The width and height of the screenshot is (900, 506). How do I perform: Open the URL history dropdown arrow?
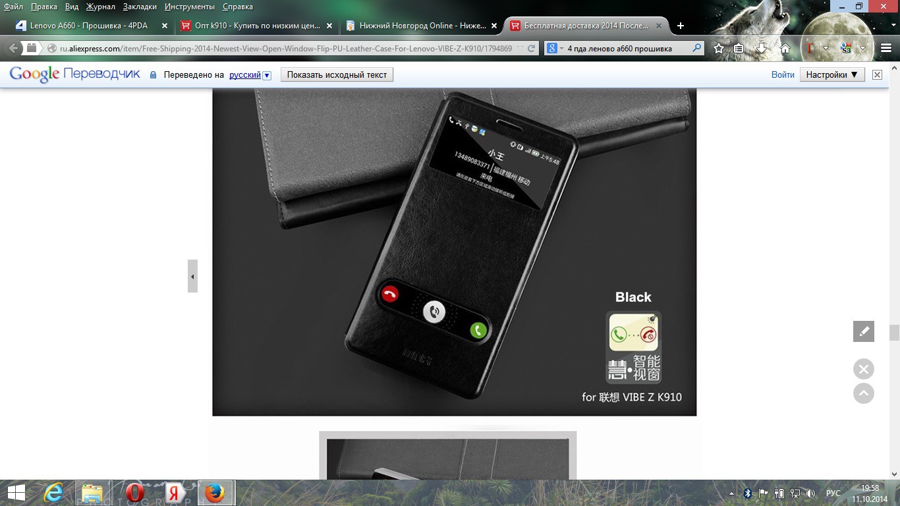coord(520,48)
